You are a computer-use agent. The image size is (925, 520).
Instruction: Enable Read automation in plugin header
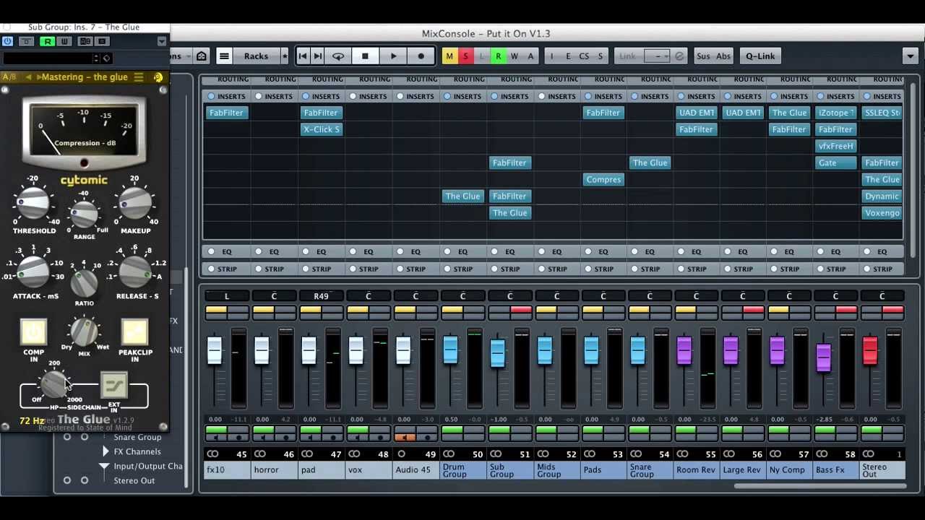[x=48, y=41]
